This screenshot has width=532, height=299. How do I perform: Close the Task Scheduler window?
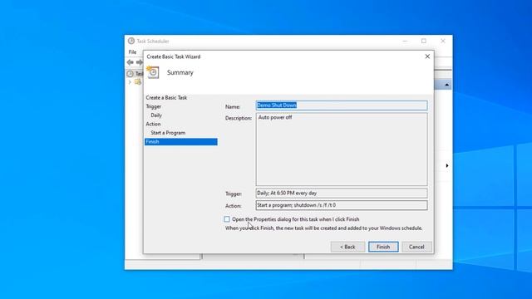click(x=443, y=41)
